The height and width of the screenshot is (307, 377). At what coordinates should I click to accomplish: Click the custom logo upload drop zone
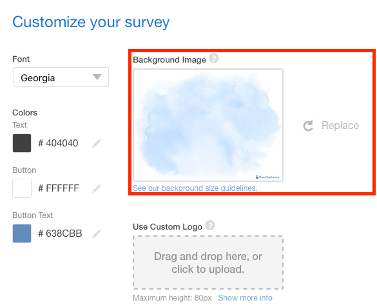coord(208,262)
